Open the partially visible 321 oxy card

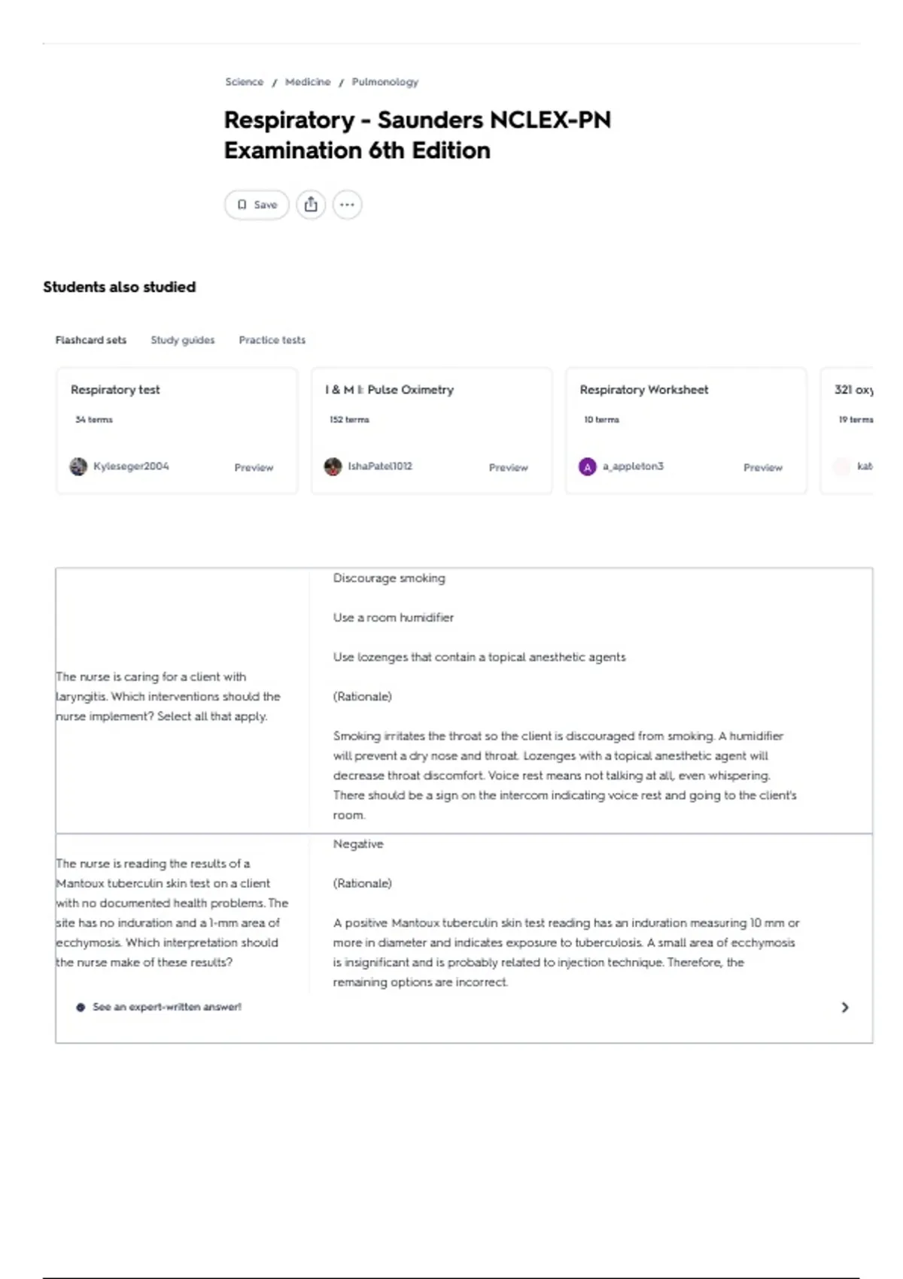847,430
